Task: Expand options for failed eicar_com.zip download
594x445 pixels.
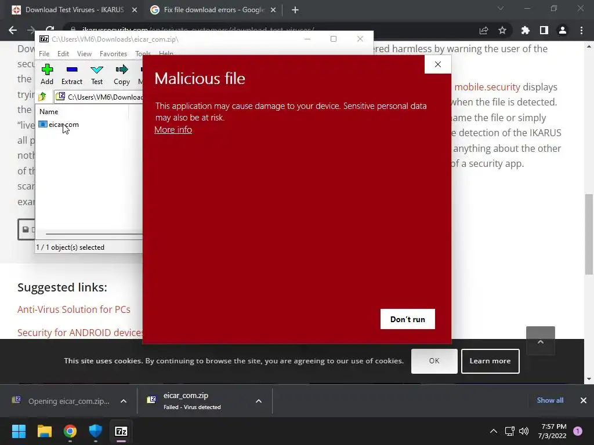Action: [x=259, y=401]
